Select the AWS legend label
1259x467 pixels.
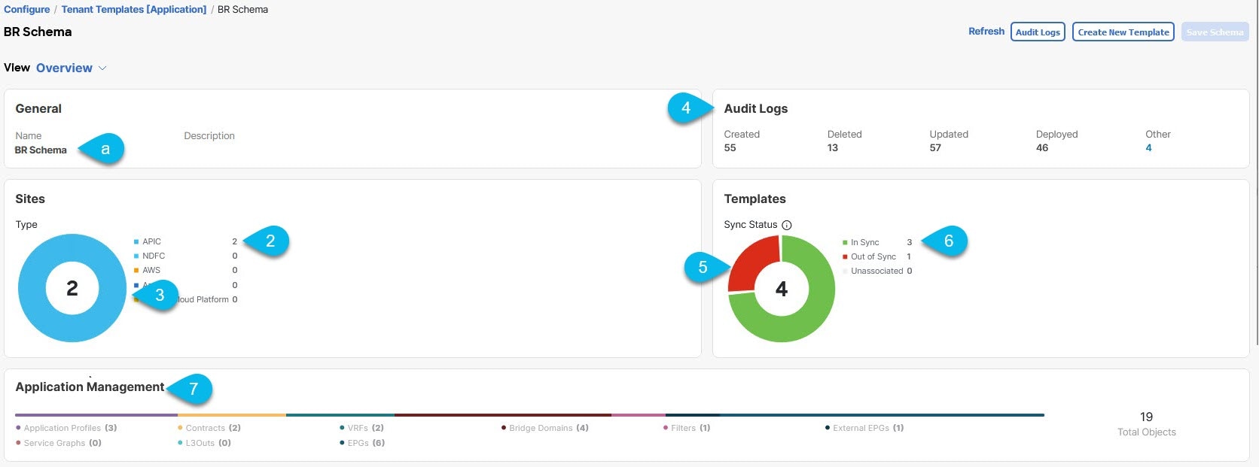click(x=151, y=271)
